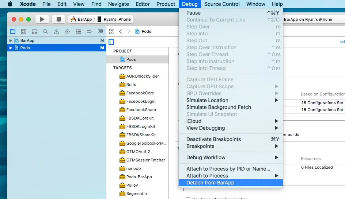Open the Source Control menu
345x199 pixels.
pos(222,4)
